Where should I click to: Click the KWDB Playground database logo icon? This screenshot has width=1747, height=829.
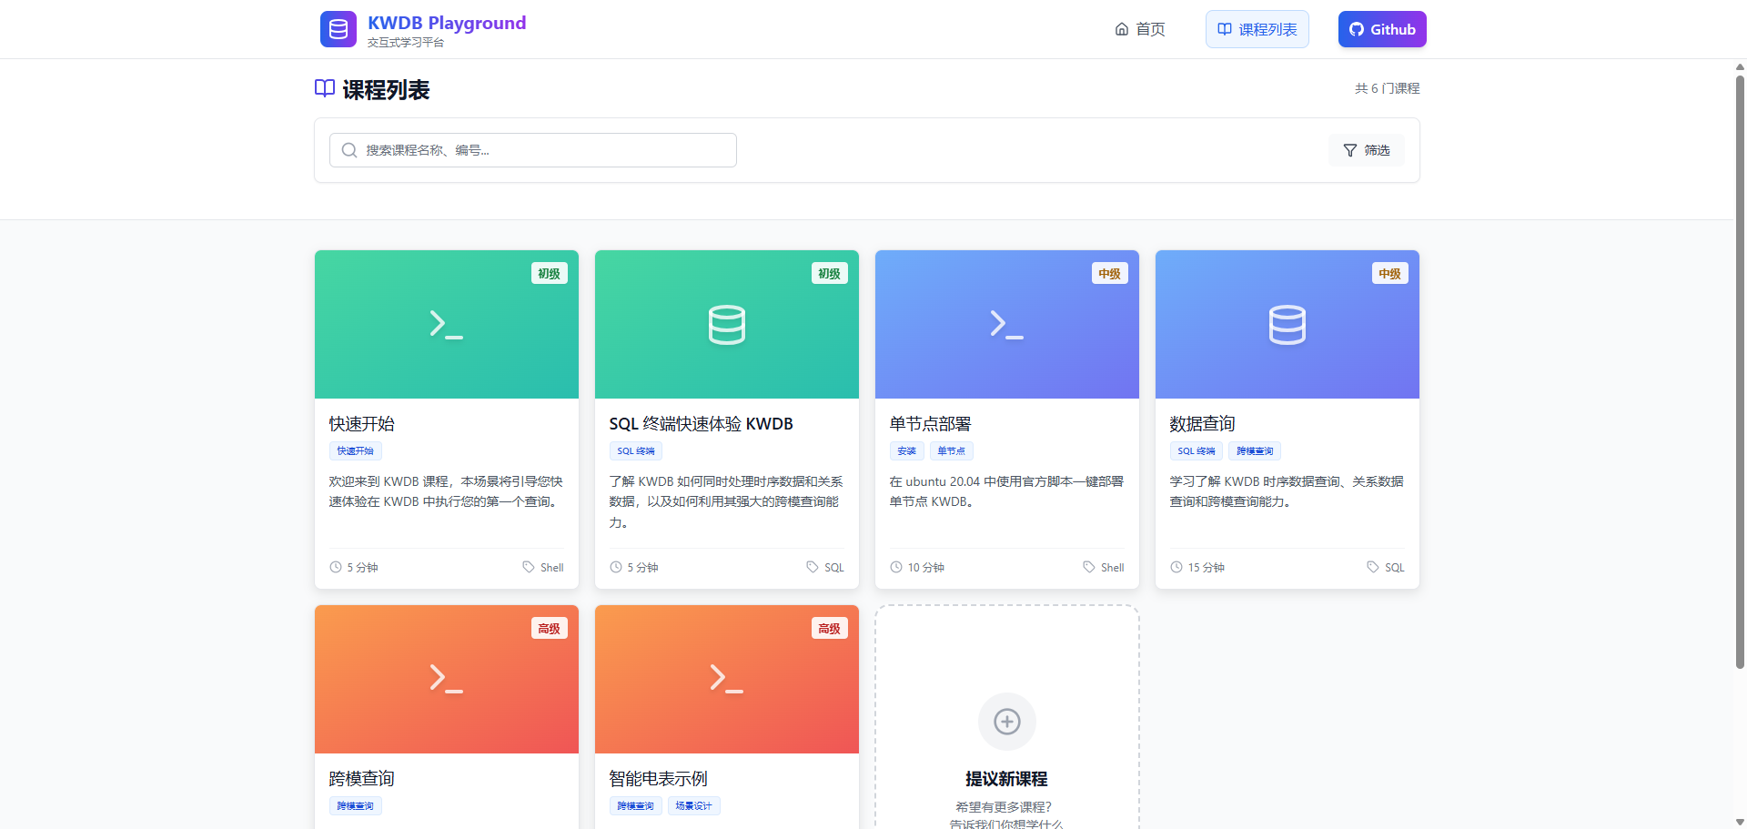pyautogui.click(x=338, y=29)
